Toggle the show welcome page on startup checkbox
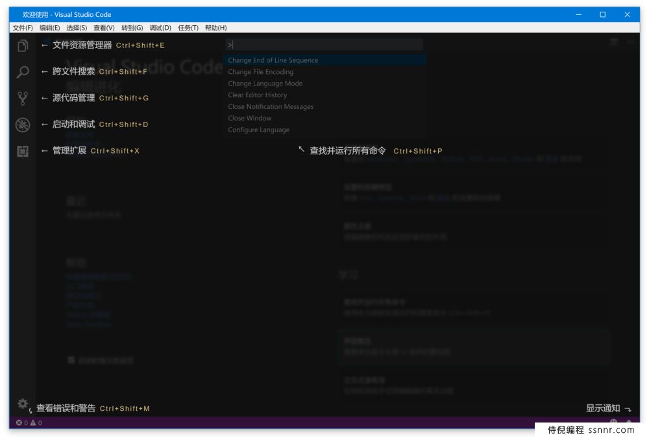Viewport: 649px width, 440px height. 71,360
